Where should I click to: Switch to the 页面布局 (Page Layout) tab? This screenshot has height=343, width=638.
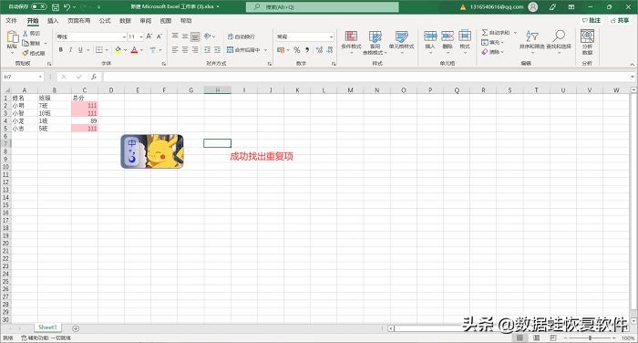pos(79,20)
